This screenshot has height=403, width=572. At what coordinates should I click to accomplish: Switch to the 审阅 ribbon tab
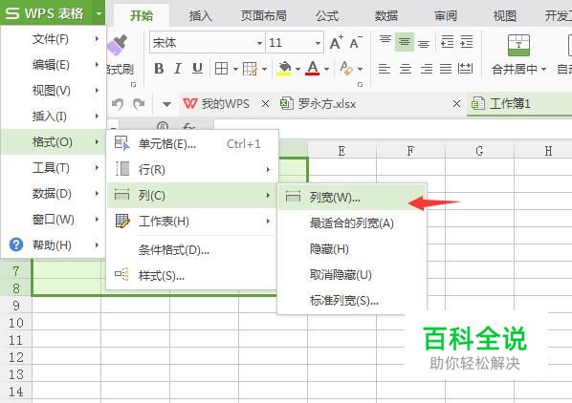coord(446,15)
